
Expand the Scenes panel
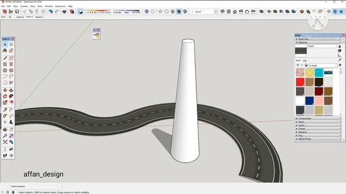pyautogui.click(x=318, y=128)
